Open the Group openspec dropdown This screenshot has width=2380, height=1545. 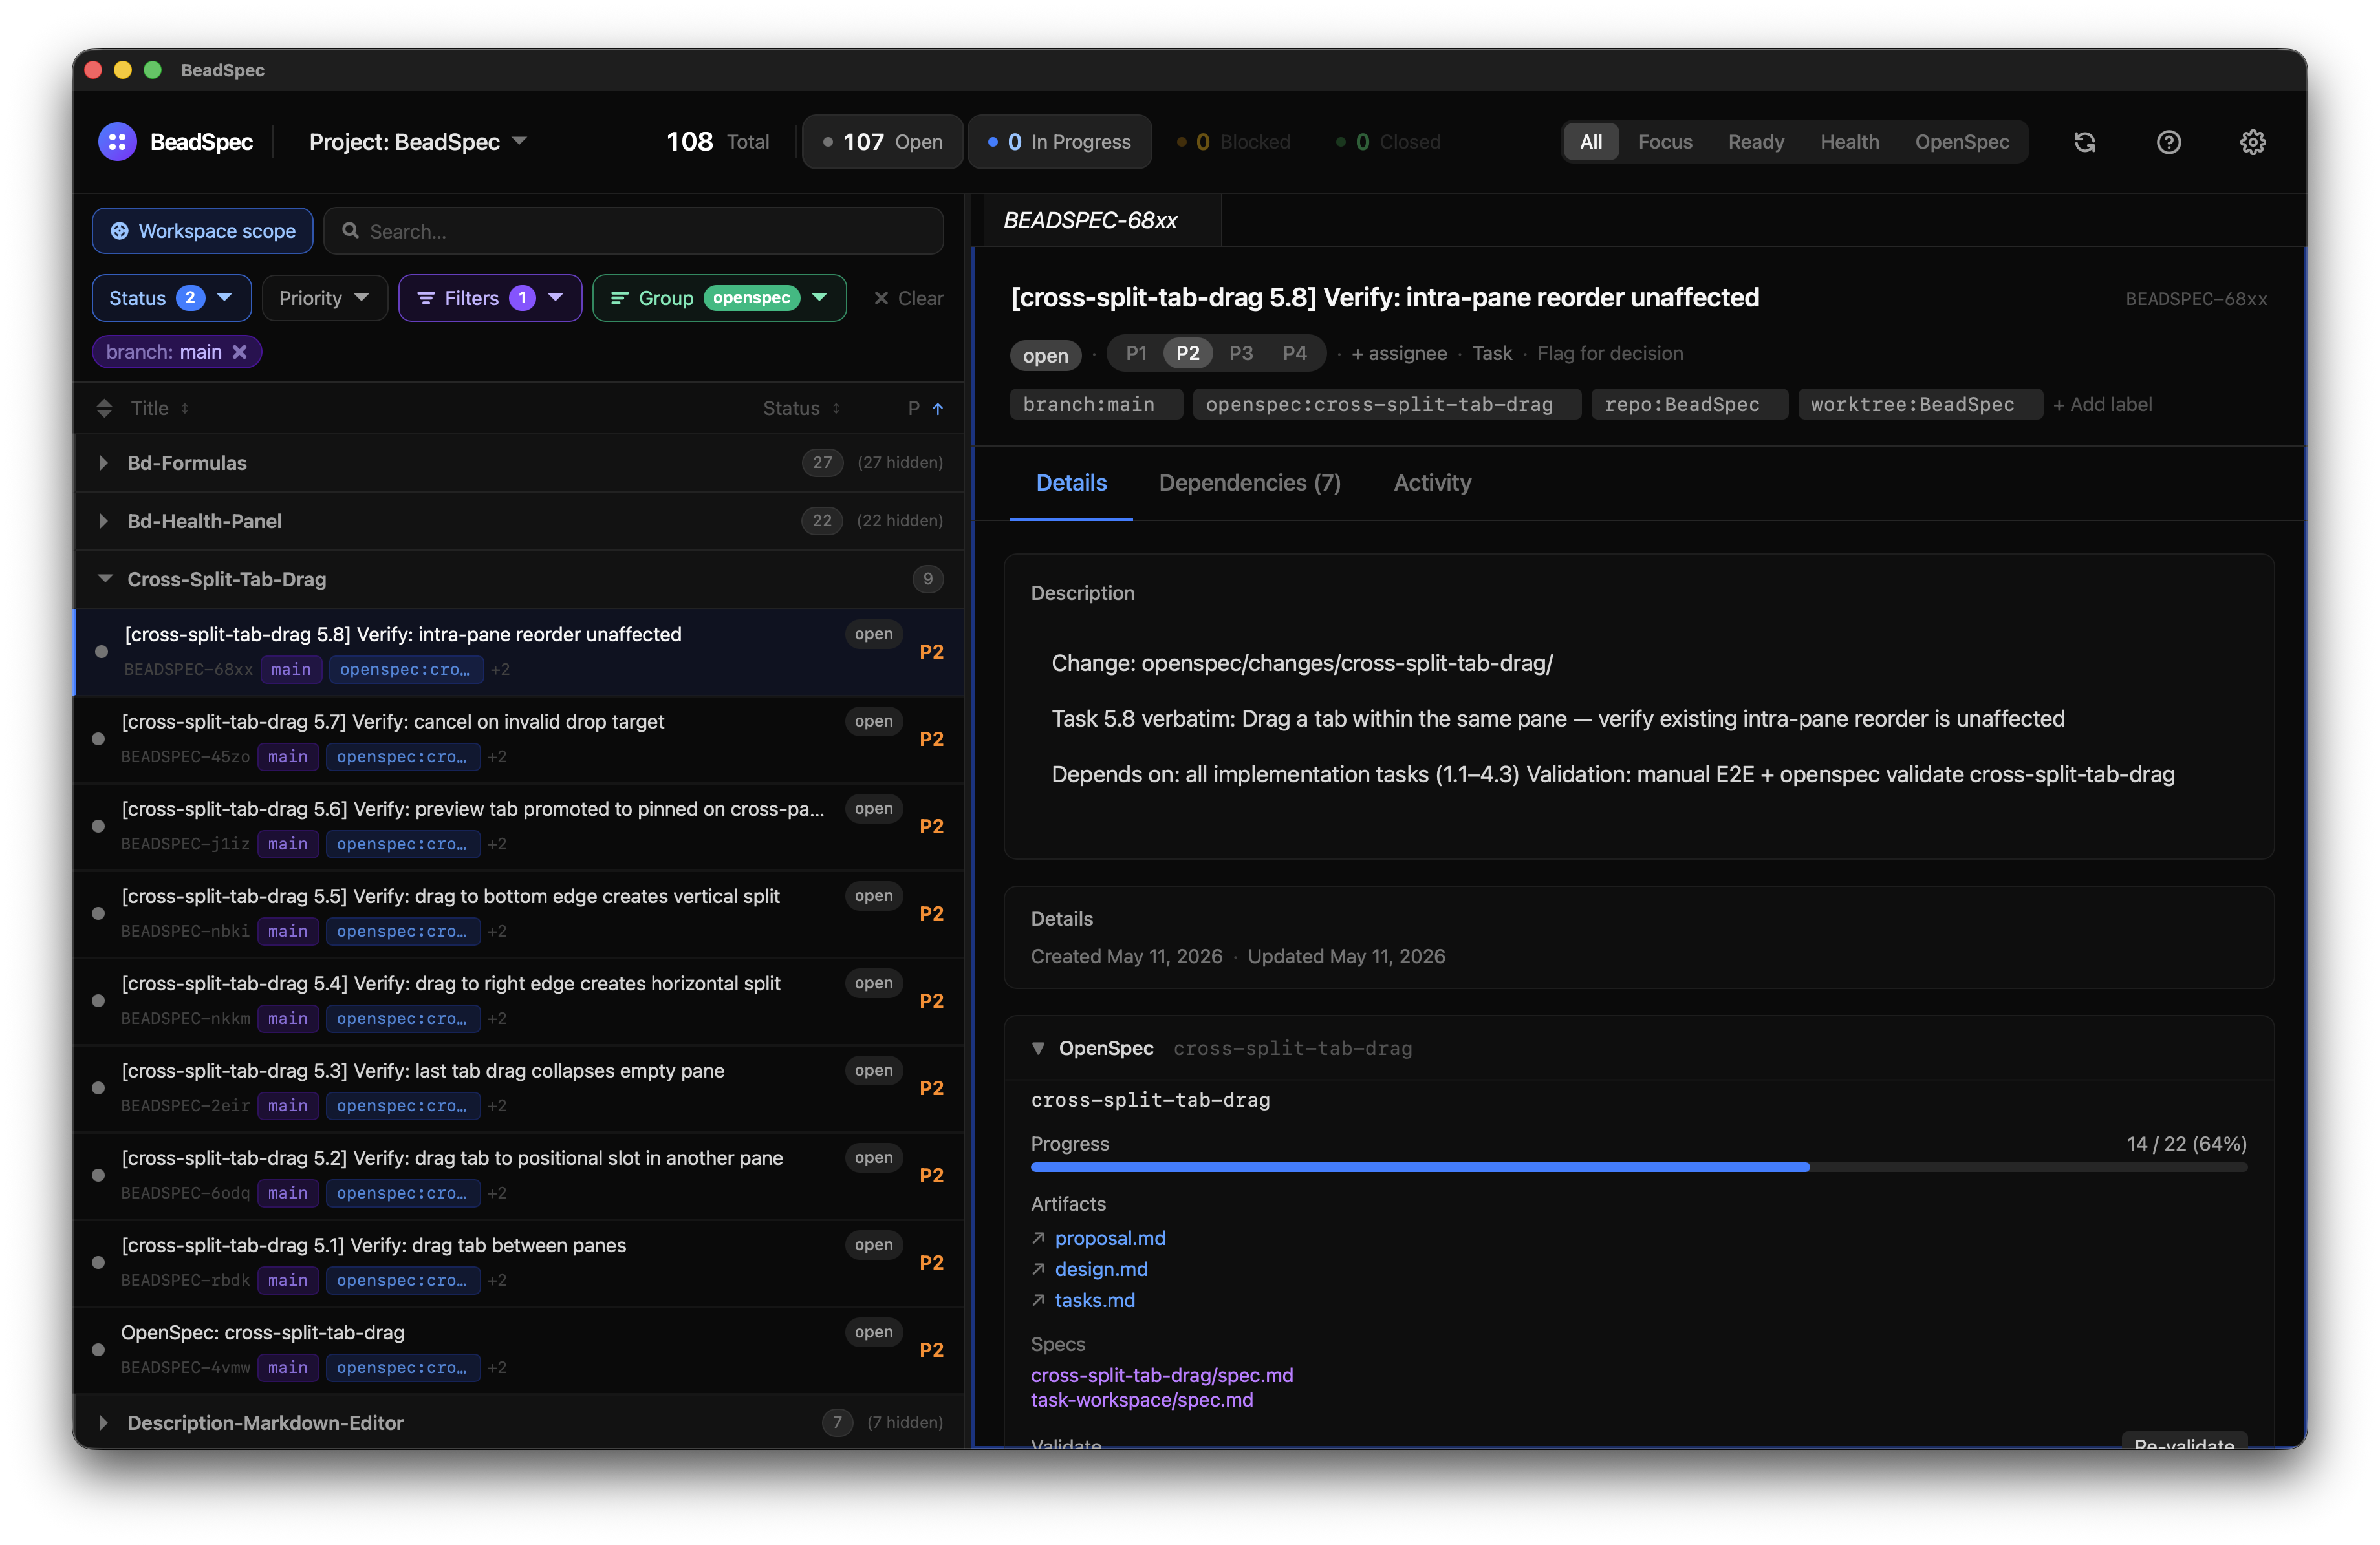click(719, 298)
